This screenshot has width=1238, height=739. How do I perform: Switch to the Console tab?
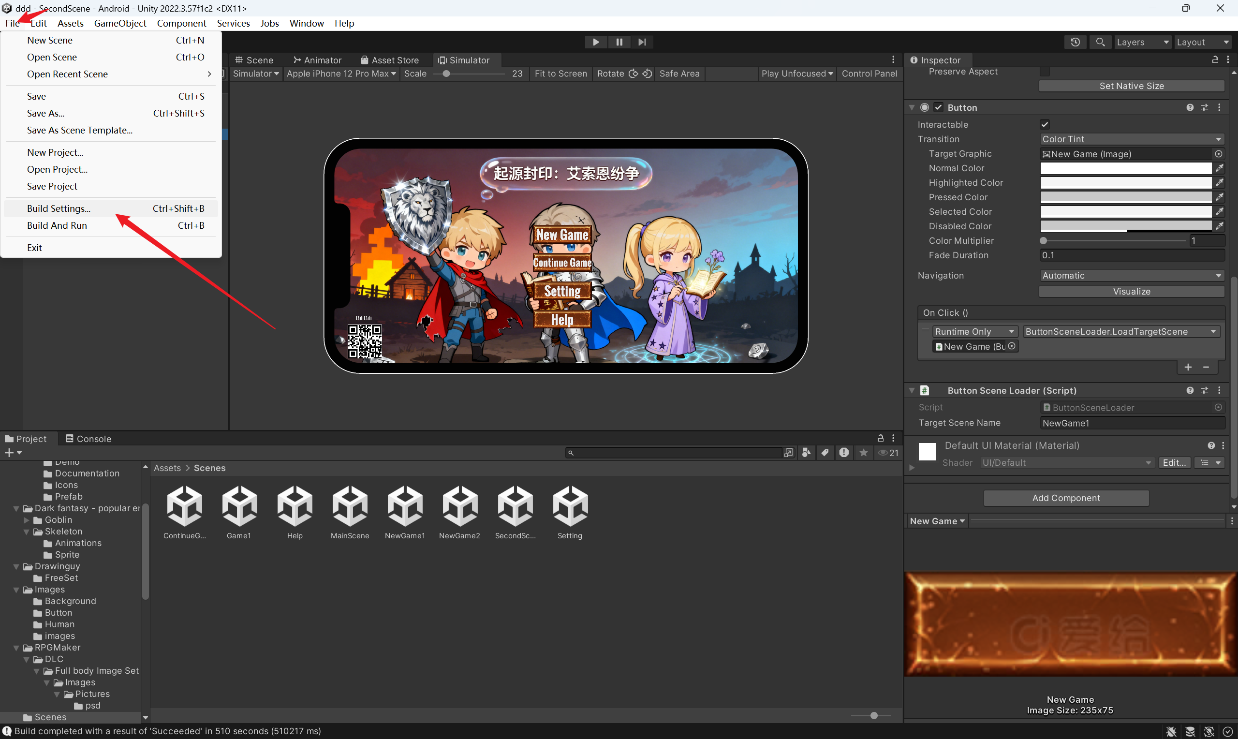tap(88, 439)
